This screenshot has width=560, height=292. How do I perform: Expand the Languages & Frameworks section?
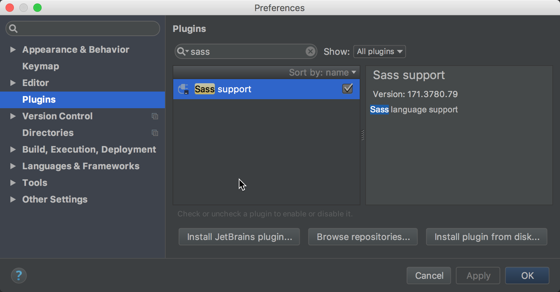[x=13, y=166]
